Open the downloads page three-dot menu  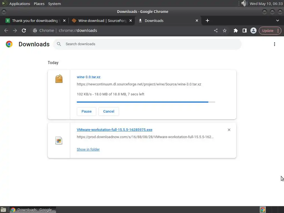274,44
